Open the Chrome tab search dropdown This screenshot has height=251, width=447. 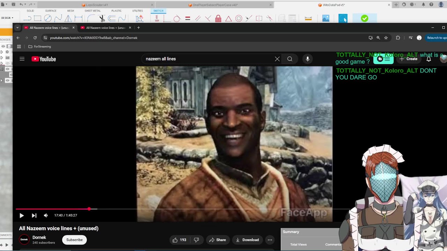[x=17, y=28]
